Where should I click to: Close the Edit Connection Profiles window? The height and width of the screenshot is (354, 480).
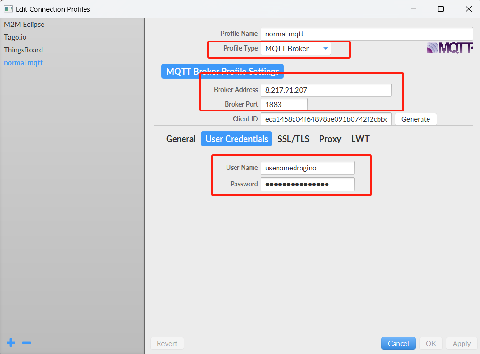[468, 9]
